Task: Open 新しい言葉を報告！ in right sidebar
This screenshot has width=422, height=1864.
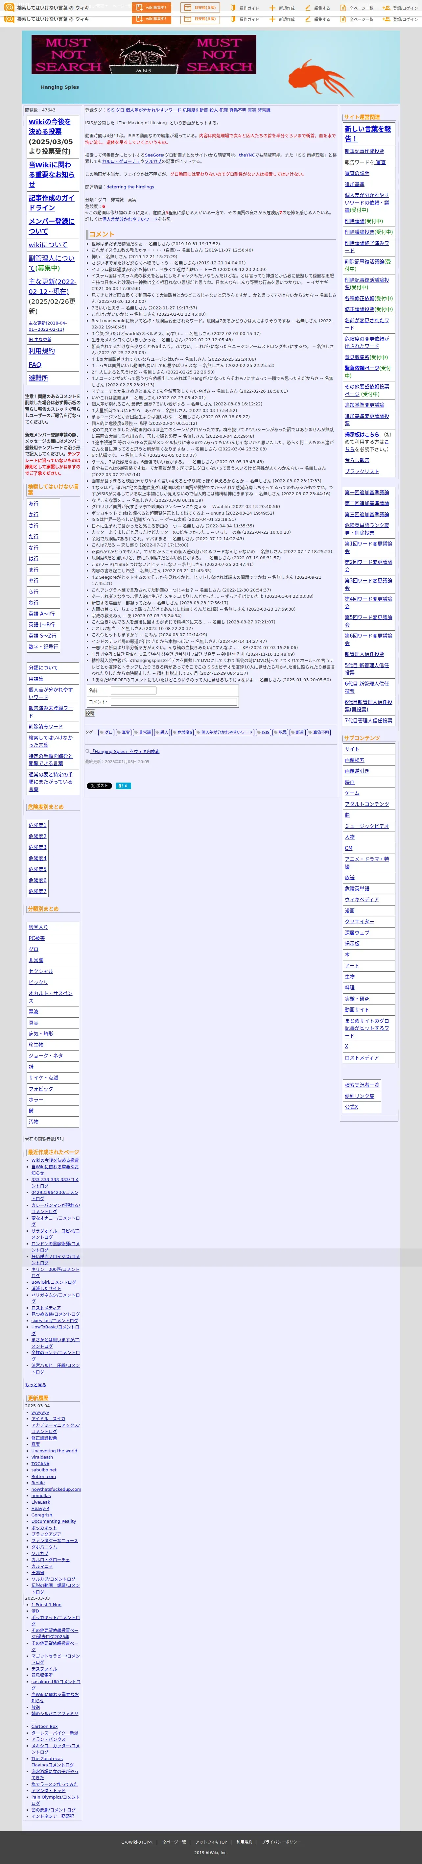Action: tap(368, 134)
